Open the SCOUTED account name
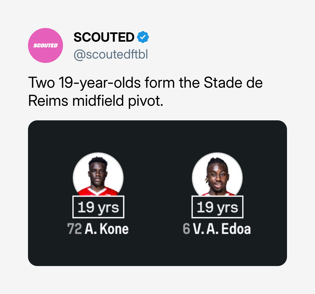The width and height of the screenshot is (315, 294). coord(104,37)
